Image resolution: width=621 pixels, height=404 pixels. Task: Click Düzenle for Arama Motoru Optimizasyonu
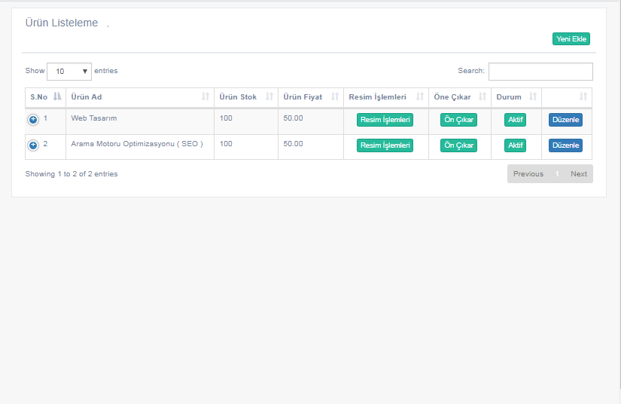(565, 145)
